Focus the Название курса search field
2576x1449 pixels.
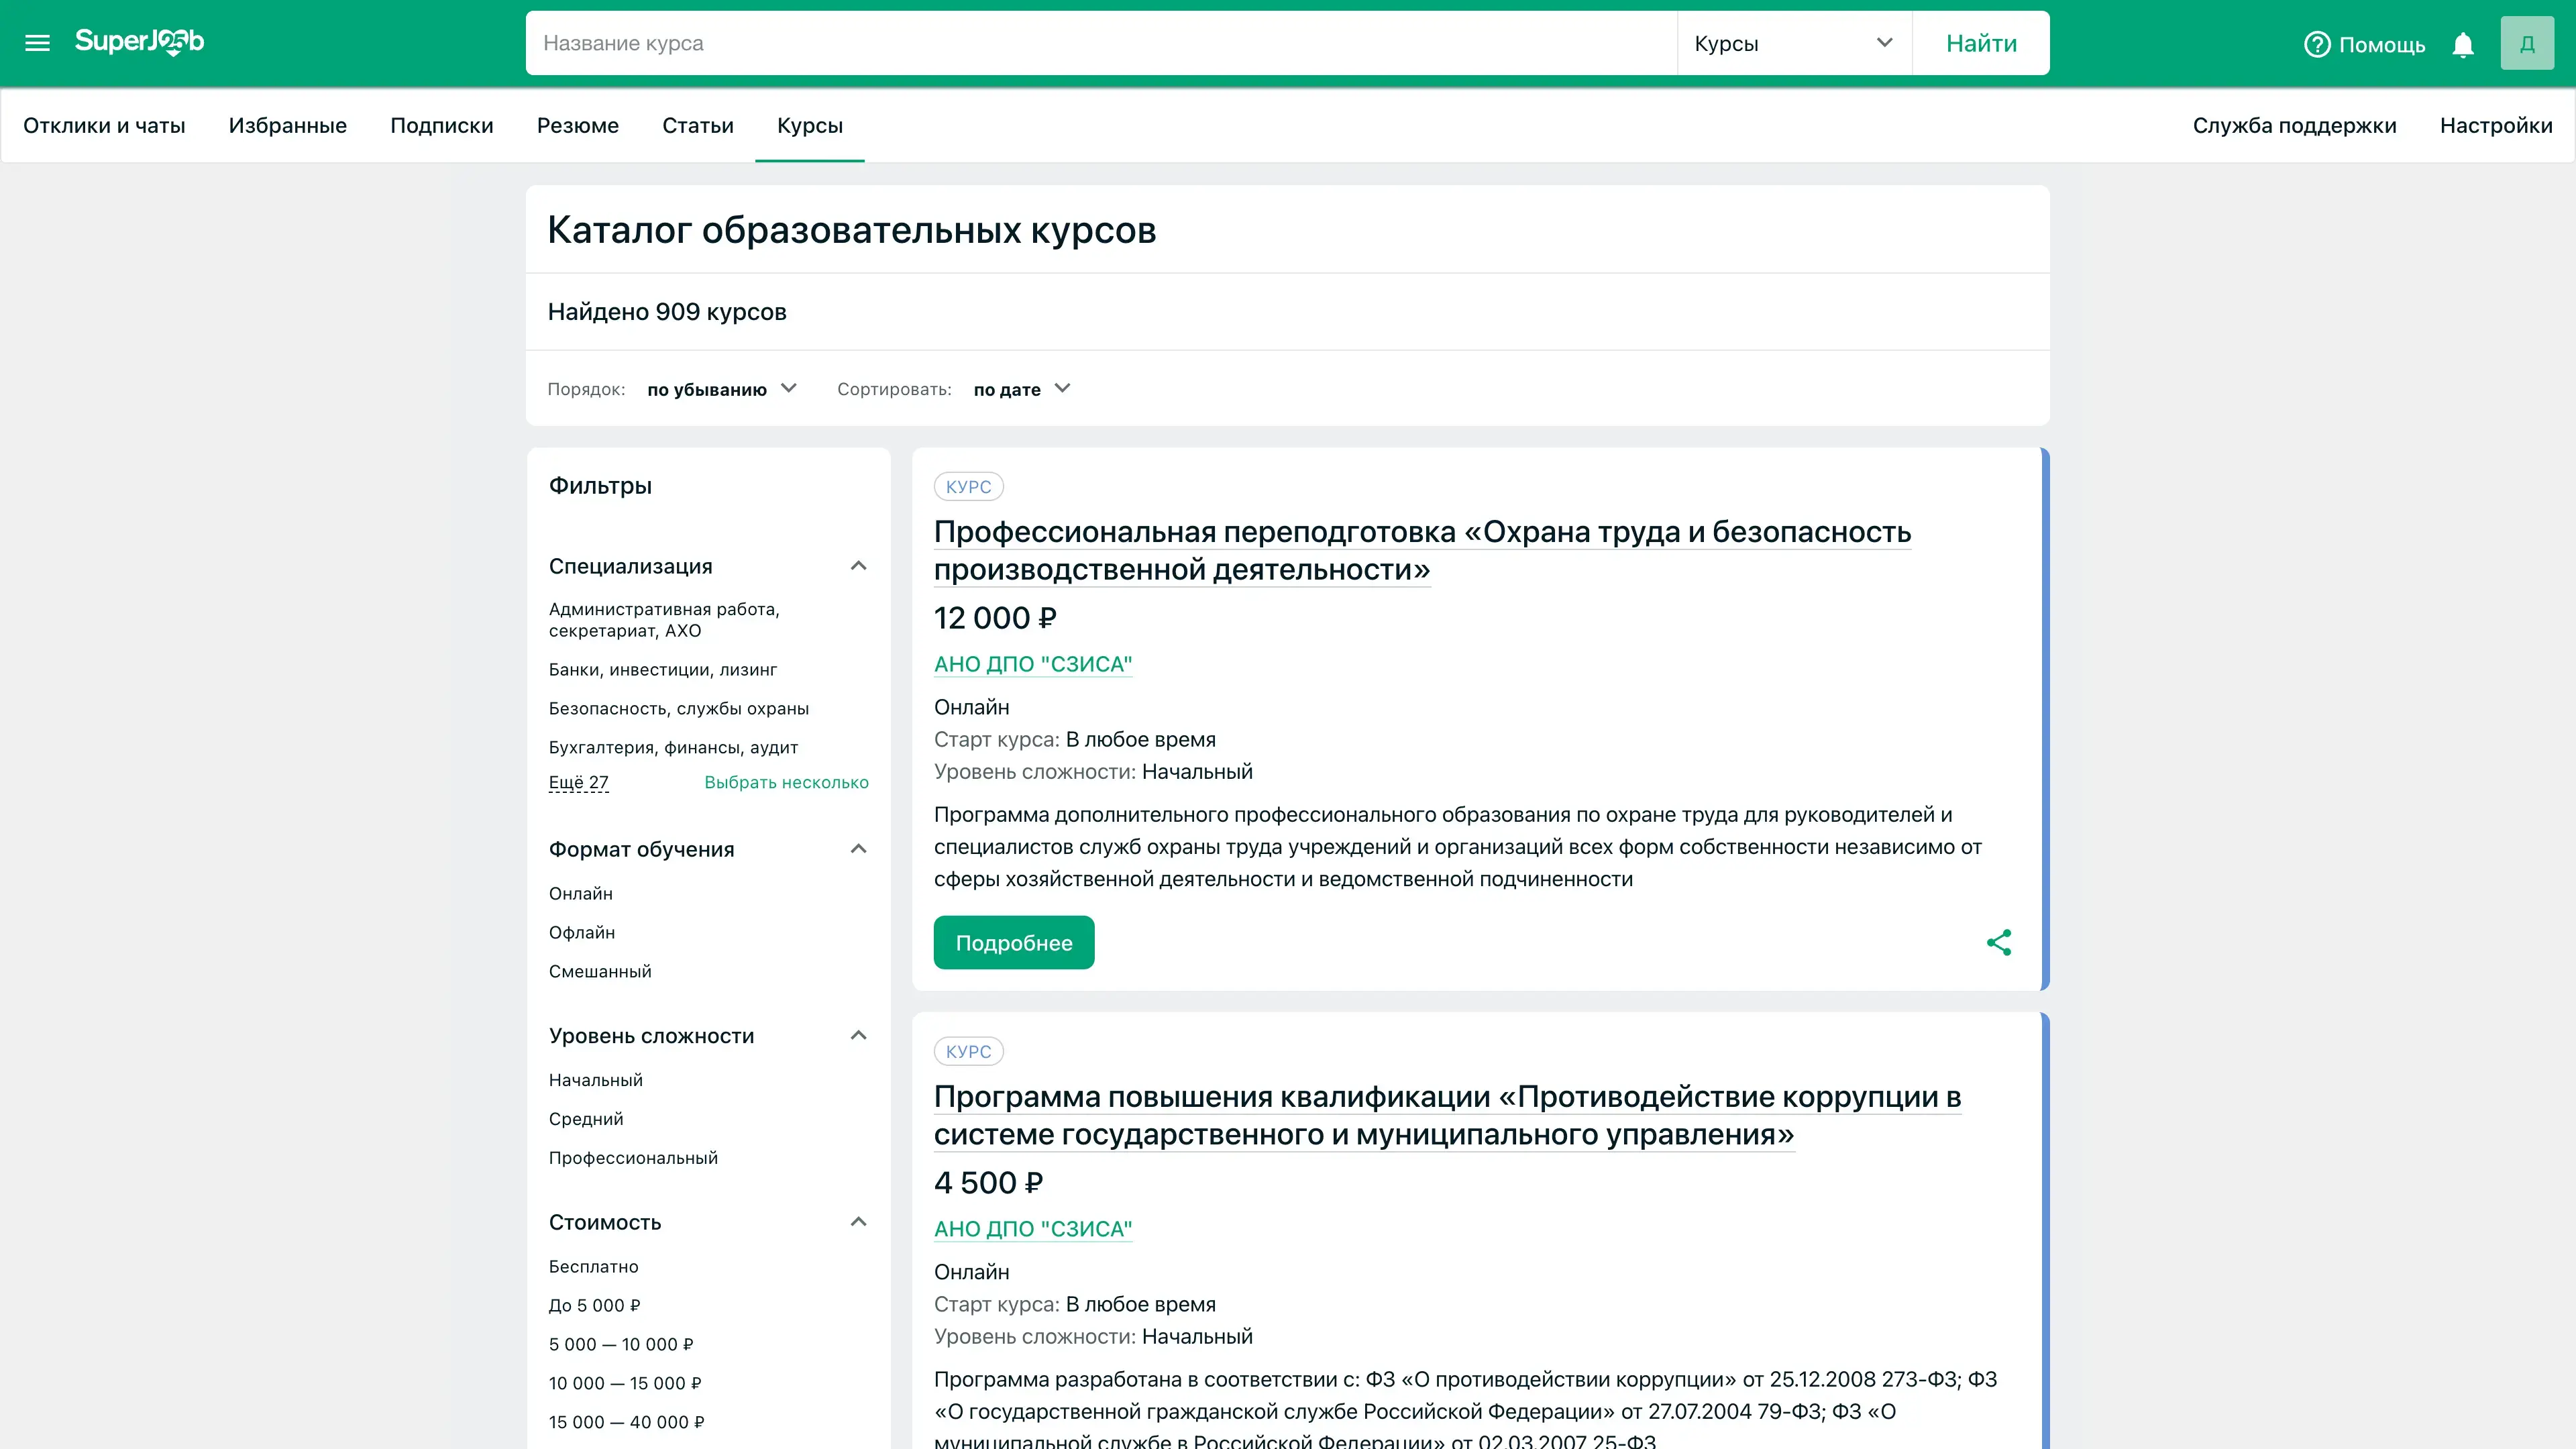(x=1100, y=43)
